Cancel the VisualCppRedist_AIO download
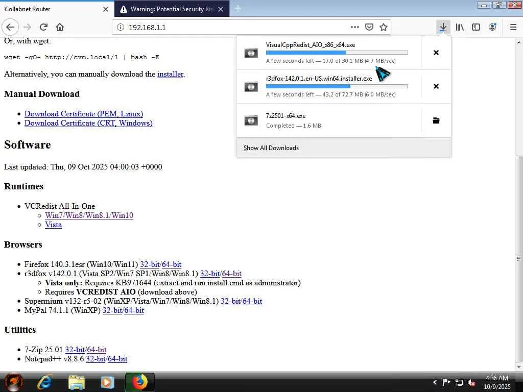Image resolution: width=523 pixels, height=392 pixels. click(x=436, y=53)
